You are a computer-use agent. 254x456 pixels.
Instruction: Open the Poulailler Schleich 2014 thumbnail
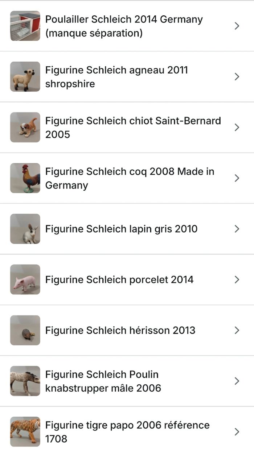pyautogui.click(x=25, y=26)
